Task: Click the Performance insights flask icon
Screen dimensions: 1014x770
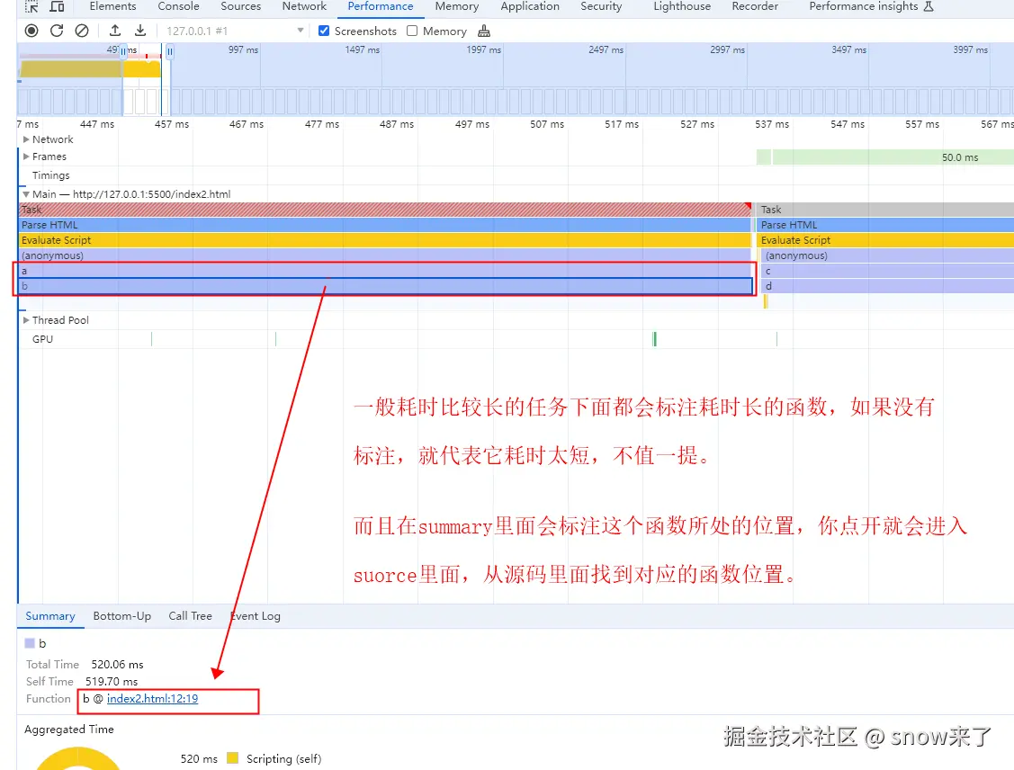Action: [929, 6]
